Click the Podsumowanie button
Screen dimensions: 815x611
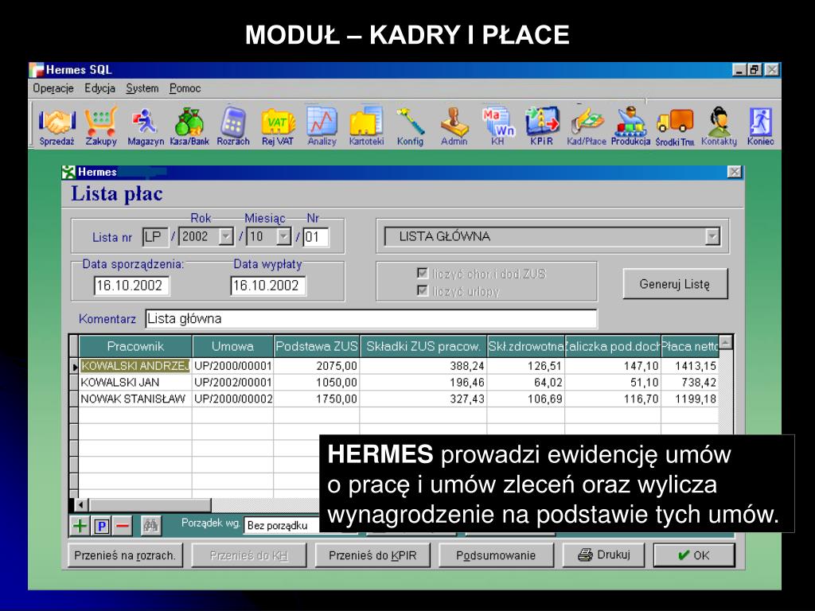496,555
